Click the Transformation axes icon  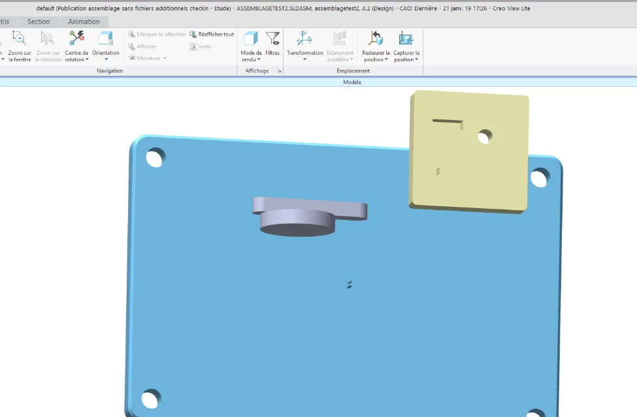[x=304, y=39]
